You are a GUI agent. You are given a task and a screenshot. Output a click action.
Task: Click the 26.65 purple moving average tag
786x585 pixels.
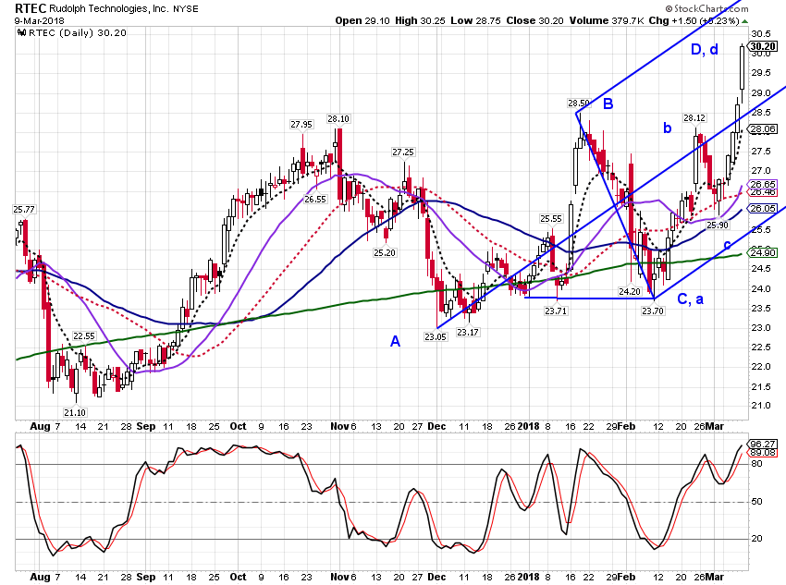(x=763, y=184)
